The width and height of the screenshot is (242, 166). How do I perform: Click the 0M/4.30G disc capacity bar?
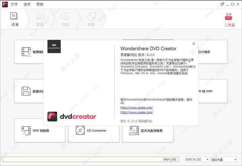click(90, 159)
